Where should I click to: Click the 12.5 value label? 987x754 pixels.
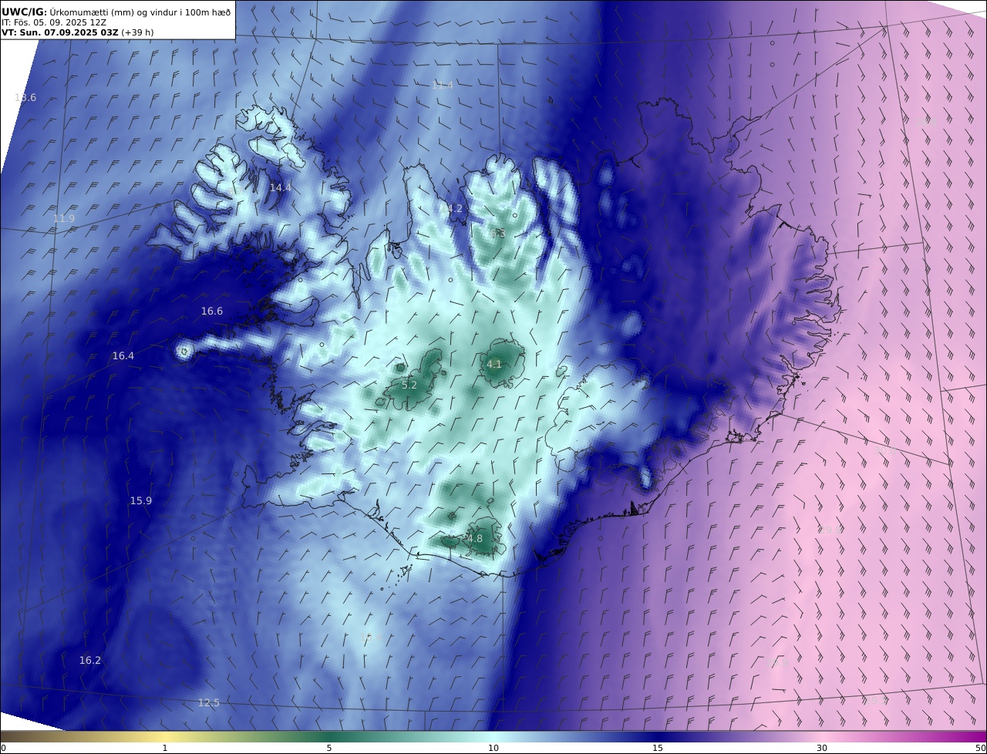click(x=209, y=703)
